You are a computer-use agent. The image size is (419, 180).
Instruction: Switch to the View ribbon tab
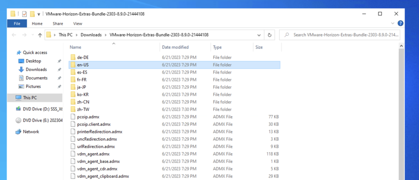77,24
